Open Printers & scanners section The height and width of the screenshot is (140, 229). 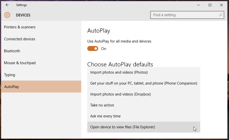(20, 27)
